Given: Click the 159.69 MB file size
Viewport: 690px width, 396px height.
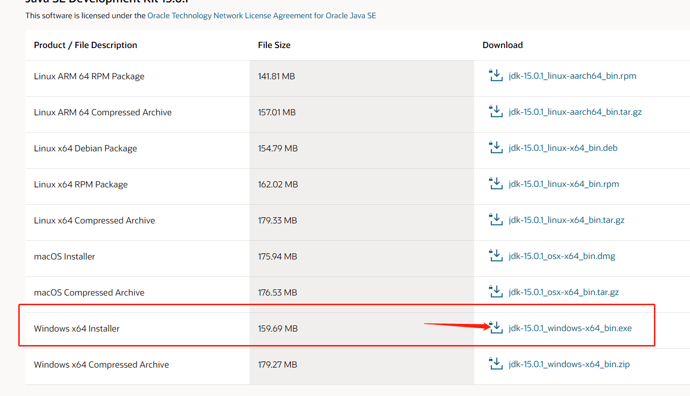Looking at the screenshot, I should (278, 329).
